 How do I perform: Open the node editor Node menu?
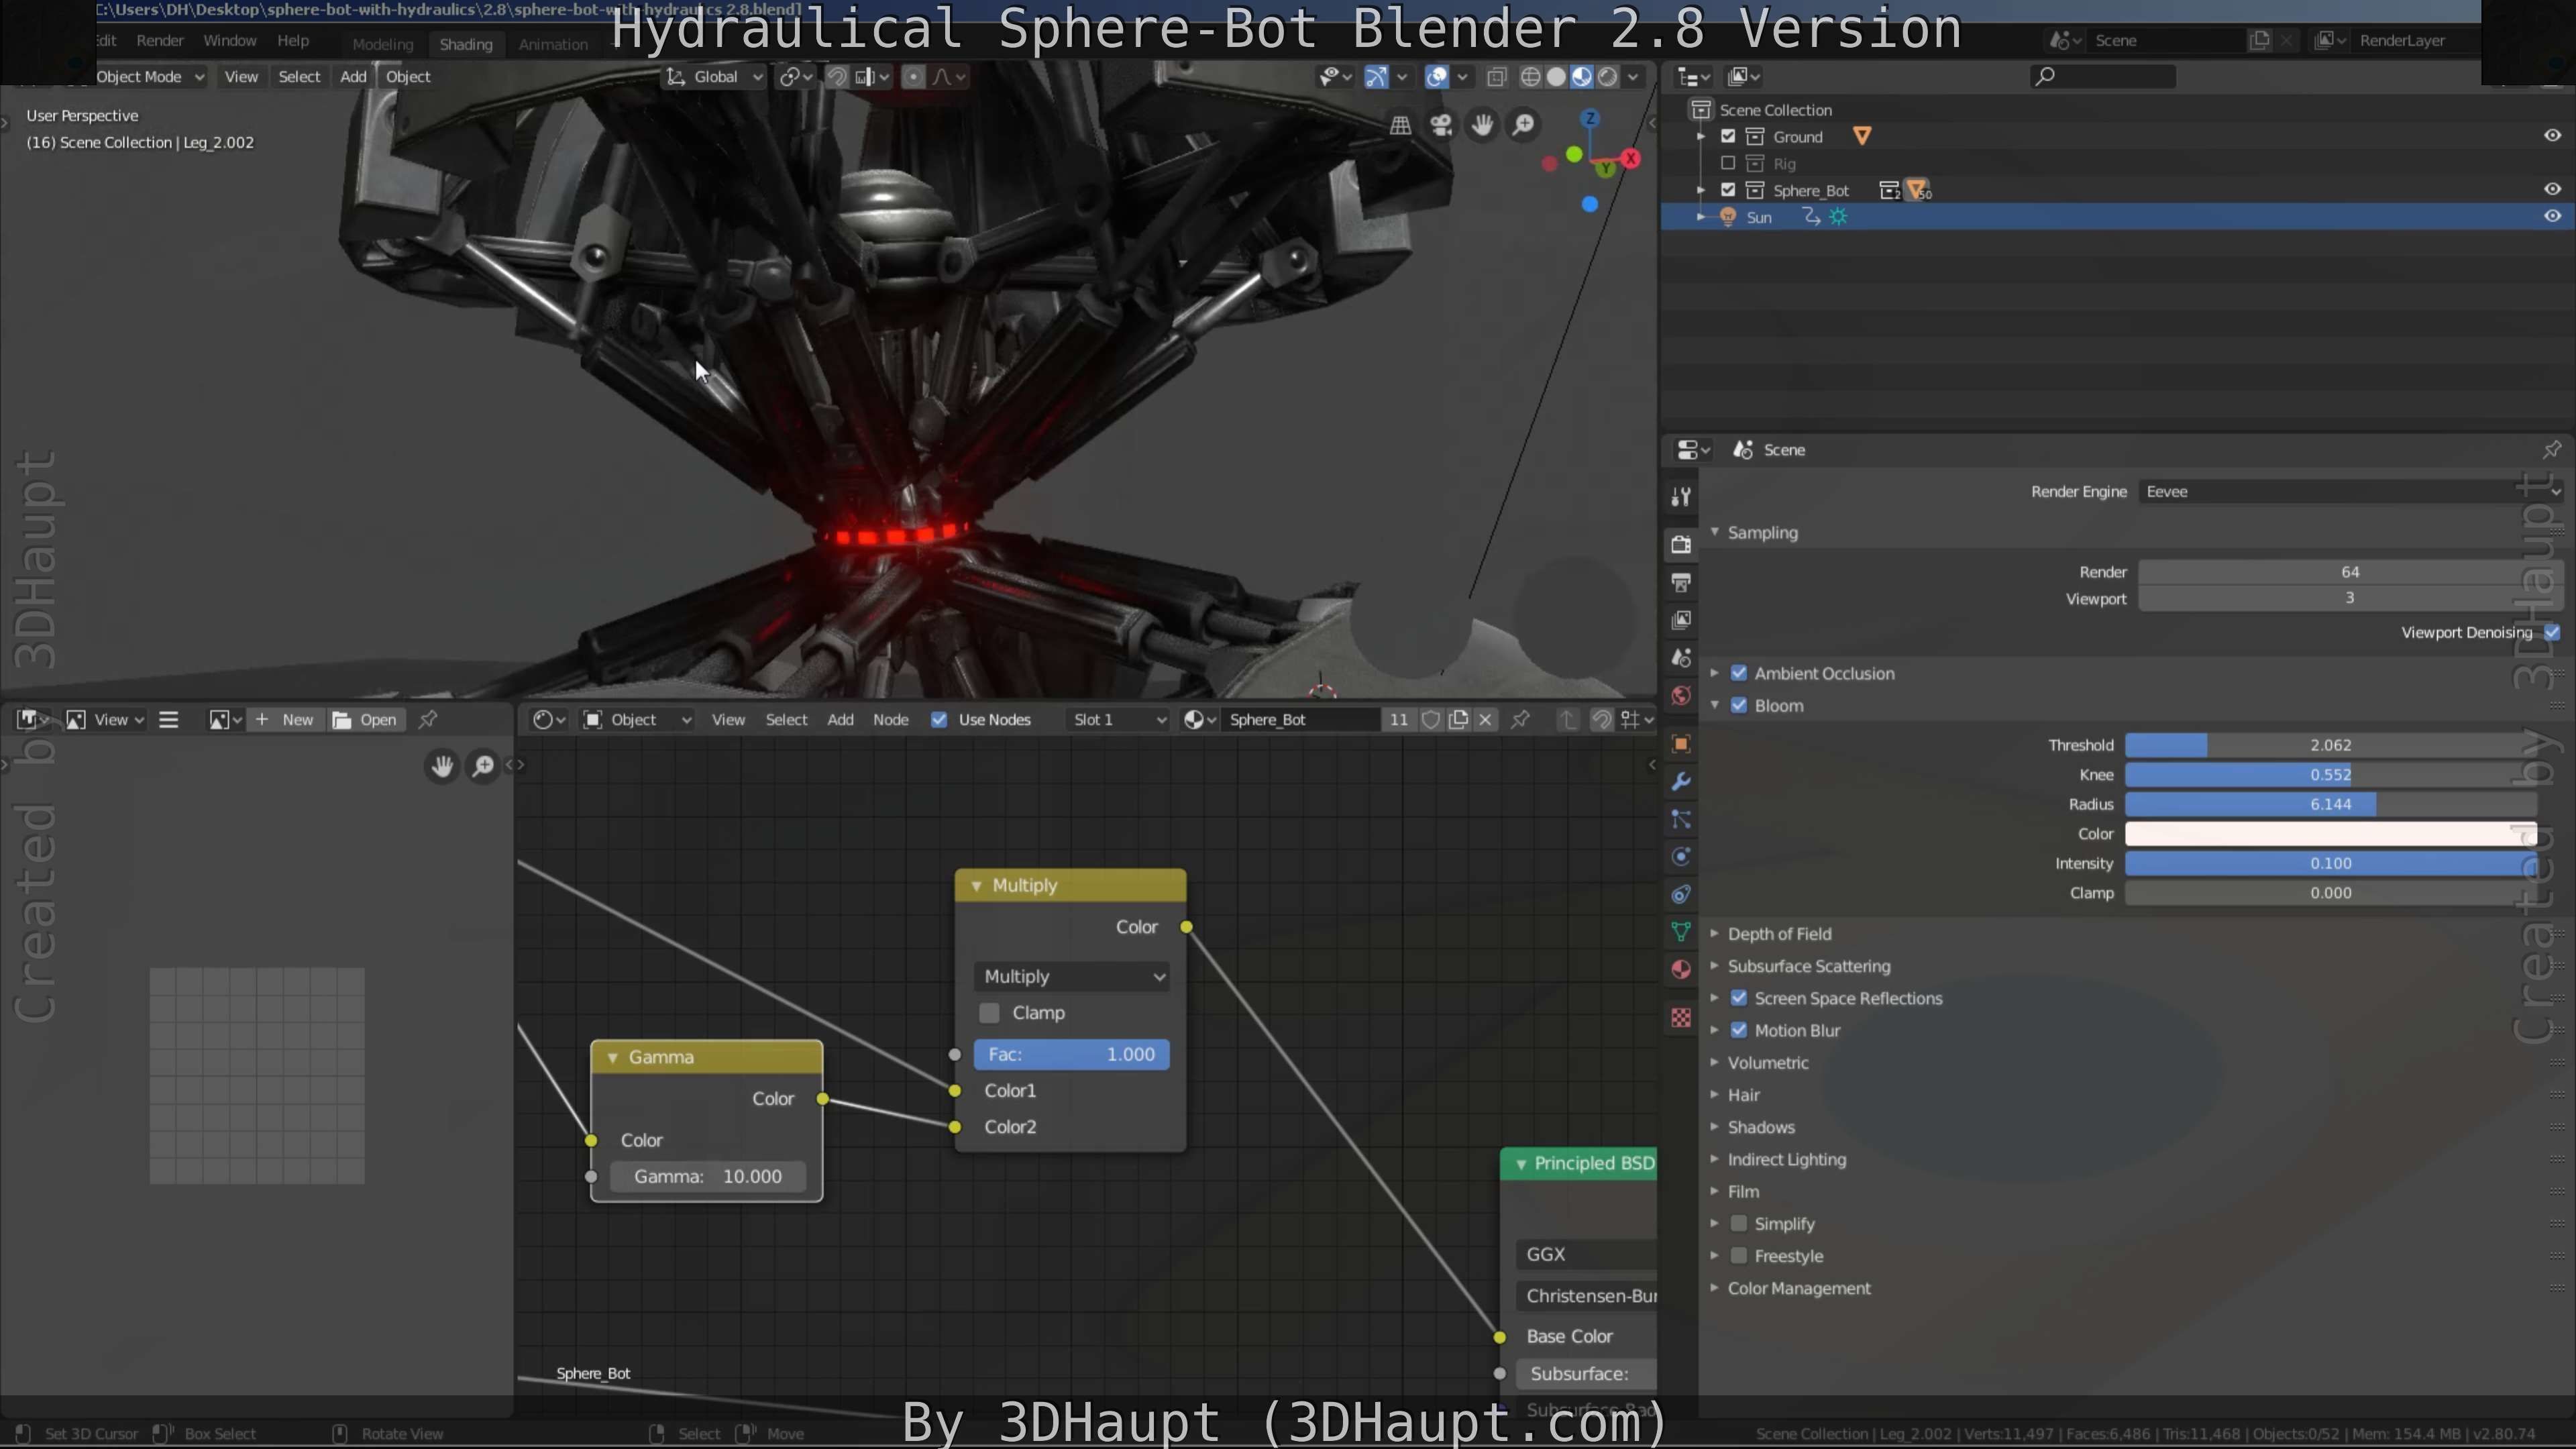(890, 719)
